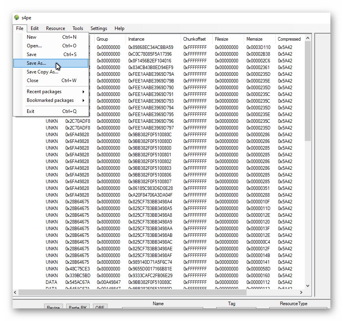Click the s4pe application icon in title bar
Viewport: 343px width, 321px height.
click(17, 18)
